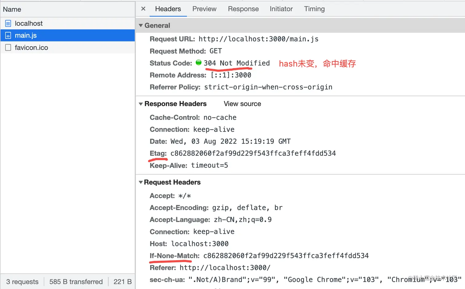
Task: Open the Initiator tab
Action: click(x=281, y=9)
